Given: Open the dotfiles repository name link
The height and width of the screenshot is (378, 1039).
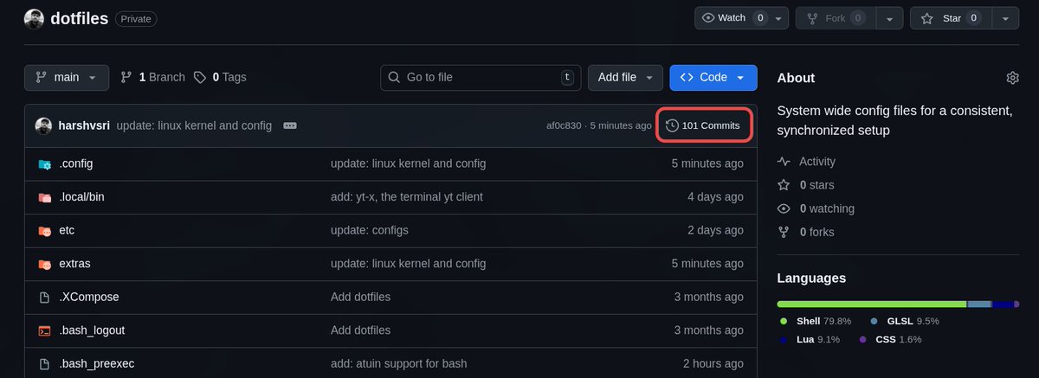Looking at the screenshot, I should 81,18.
